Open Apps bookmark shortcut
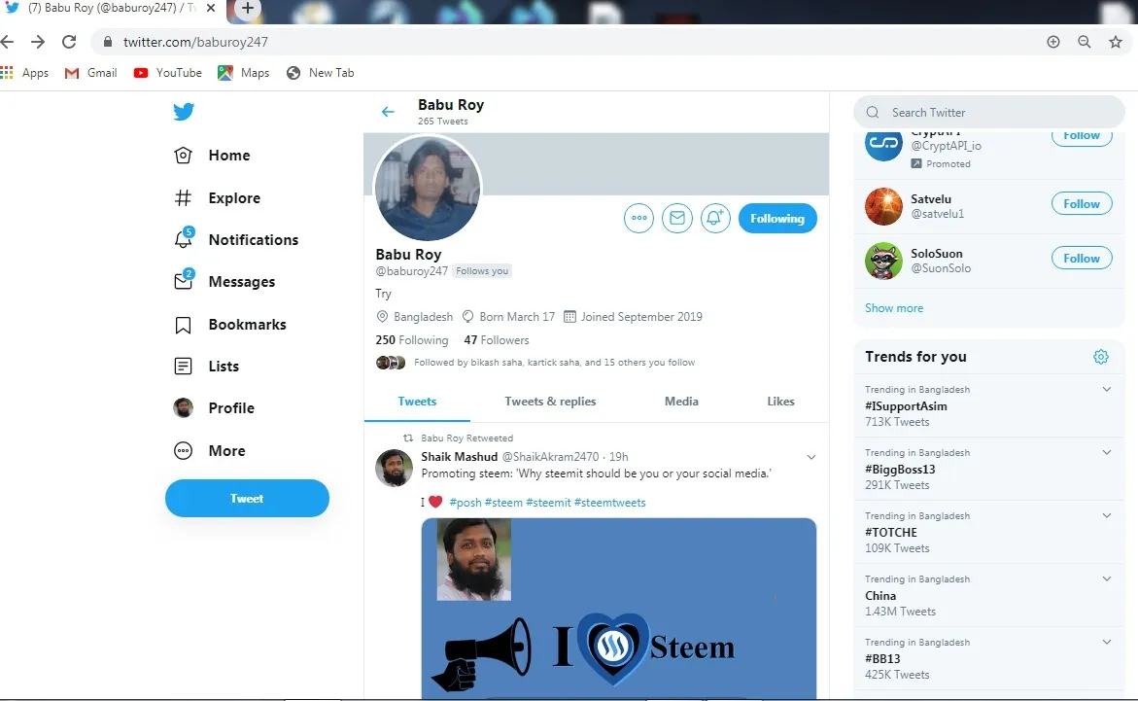1138x701 pixels. click(x=24, y=73)
